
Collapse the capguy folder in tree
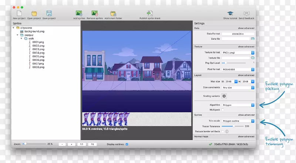pyautogui.click(x=17, y=35)
